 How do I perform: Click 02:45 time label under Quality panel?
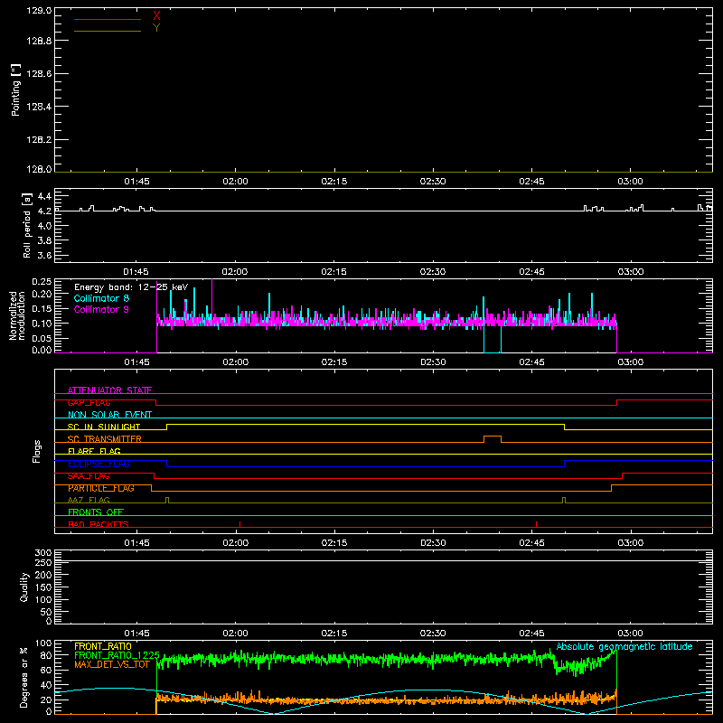531,634
